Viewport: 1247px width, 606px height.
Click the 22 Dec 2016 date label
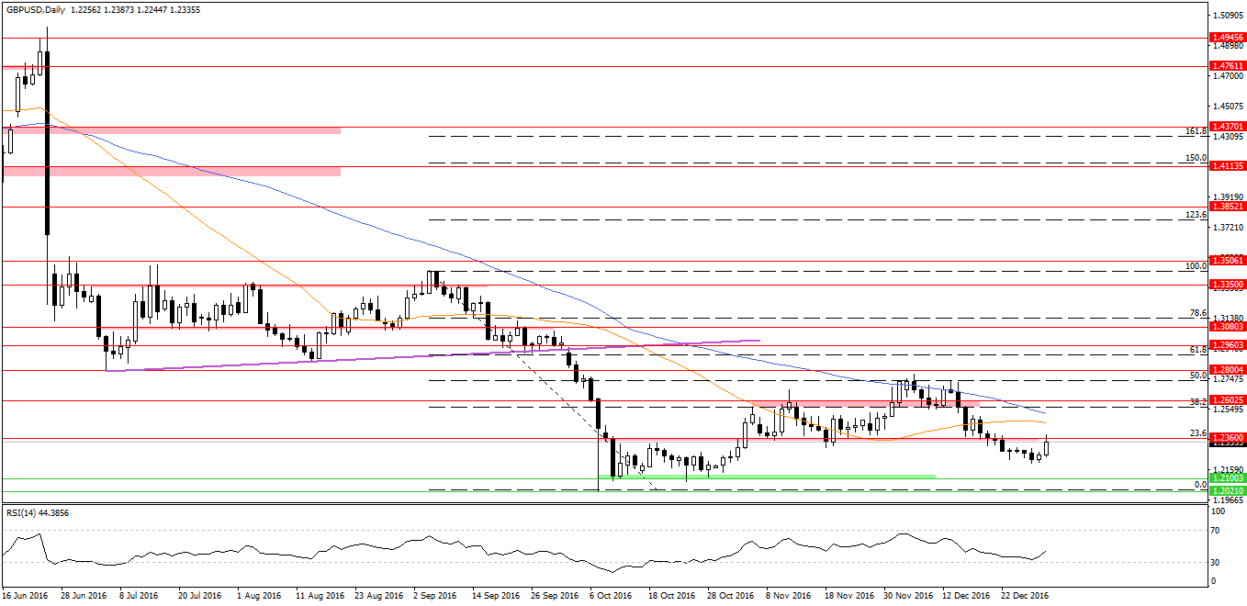tap(1024, 595)
